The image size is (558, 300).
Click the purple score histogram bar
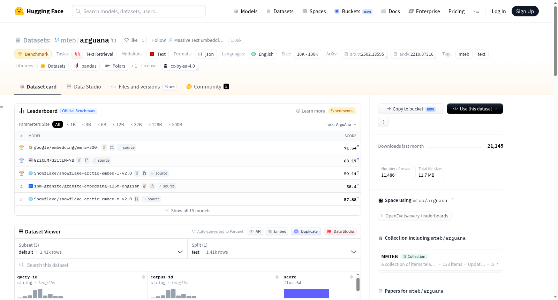click(x=306, y=293)
